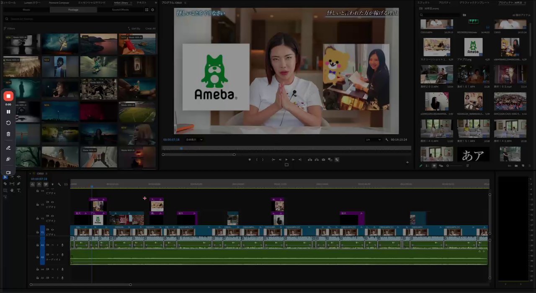Open the Sort By options
Image resolution: width=536 pixels, height=293 pixels.
click(135, 28)
